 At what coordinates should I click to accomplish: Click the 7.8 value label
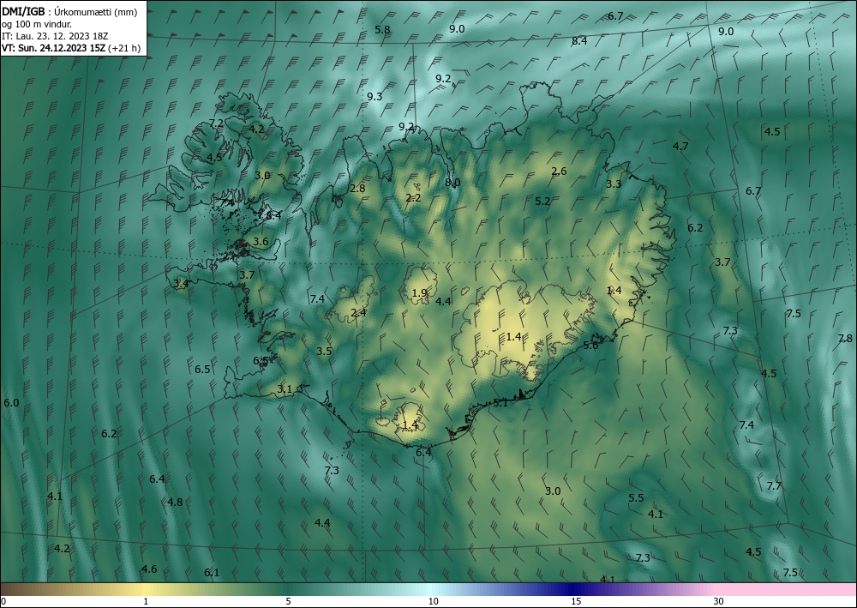tap(846, 339)
